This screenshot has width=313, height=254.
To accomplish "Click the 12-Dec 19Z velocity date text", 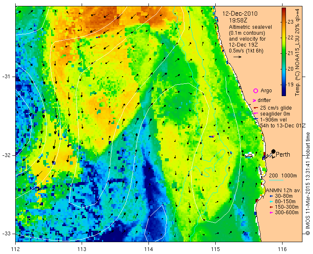I will click(x=243, y=45).
